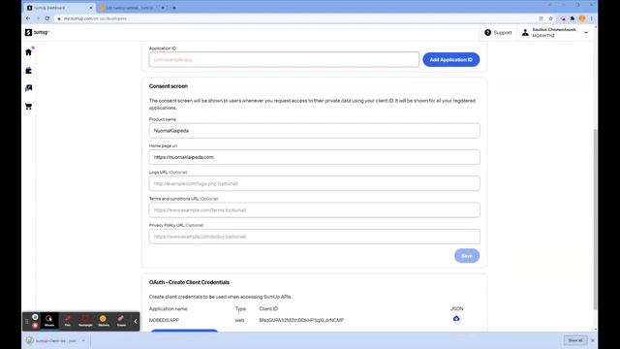The width and height of the screenshot is (620, 349).
Task: Close the downloads bar
Action: point(592,340)
